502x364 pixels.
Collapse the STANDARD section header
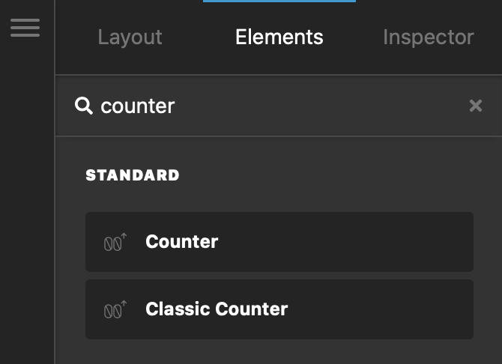coord(133,175)
